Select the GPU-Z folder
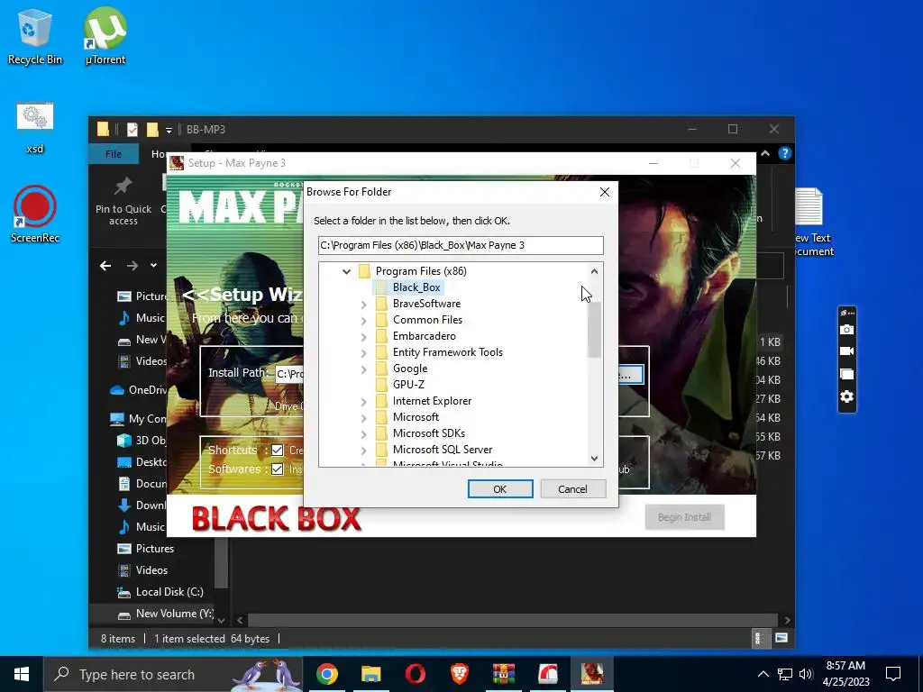 point(408,384)
